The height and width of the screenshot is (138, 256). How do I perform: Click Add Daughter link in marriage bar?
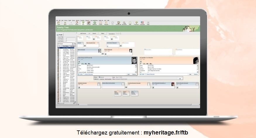tap(108, 79)
